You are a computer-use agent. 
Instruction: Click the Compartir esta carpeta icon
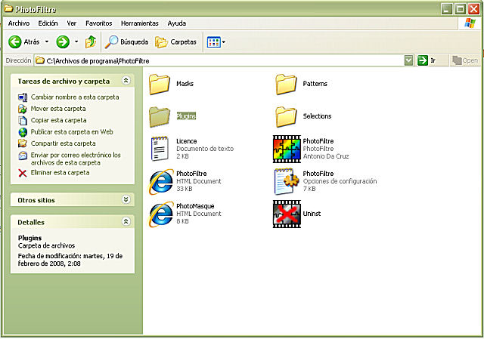pos(23,143)
